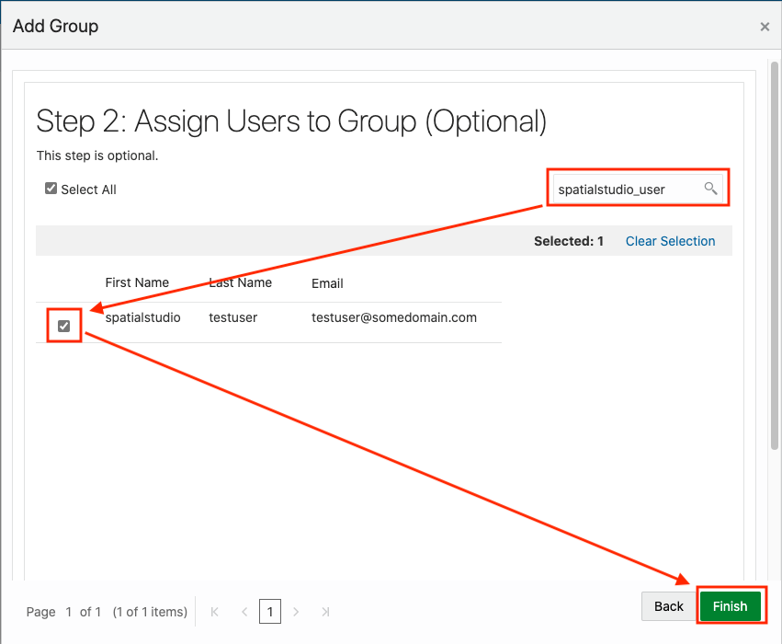
Task: Click Clear Selection link
Action: pyautogui.click(x=670, y=241)
